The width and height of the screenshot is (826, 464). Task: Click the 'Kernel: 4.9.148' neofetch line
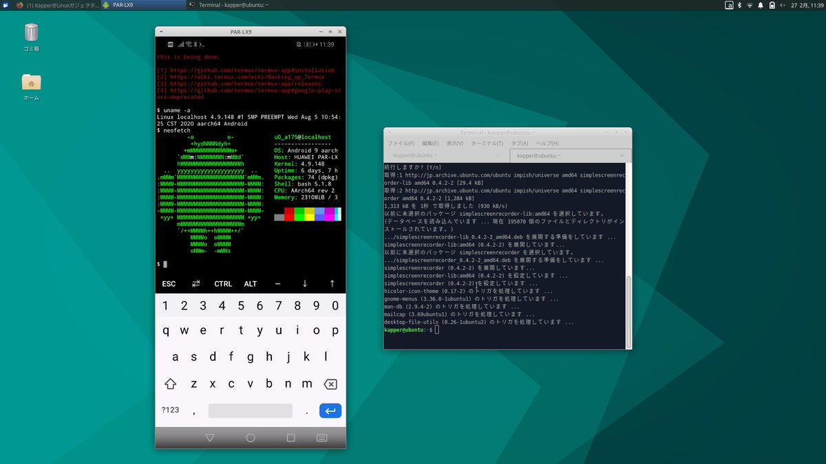(299, 164)
